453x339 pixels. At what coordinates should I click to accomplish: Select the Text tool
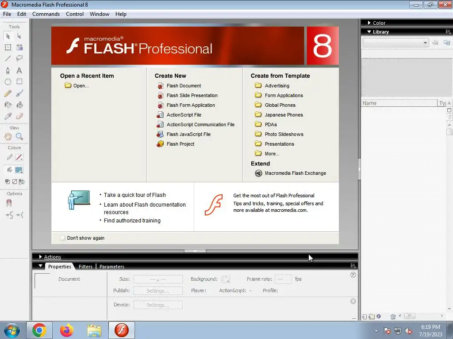(19, 70)
